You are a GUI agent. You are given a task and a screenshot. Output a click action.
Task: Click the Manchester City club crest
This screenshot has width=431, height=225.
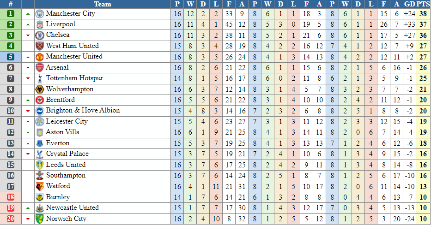click(x=40, y=14)
